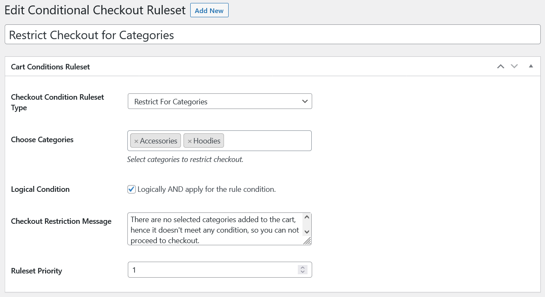
Task: Select the Accessories tag in categories field
Action: coord(159,141)
